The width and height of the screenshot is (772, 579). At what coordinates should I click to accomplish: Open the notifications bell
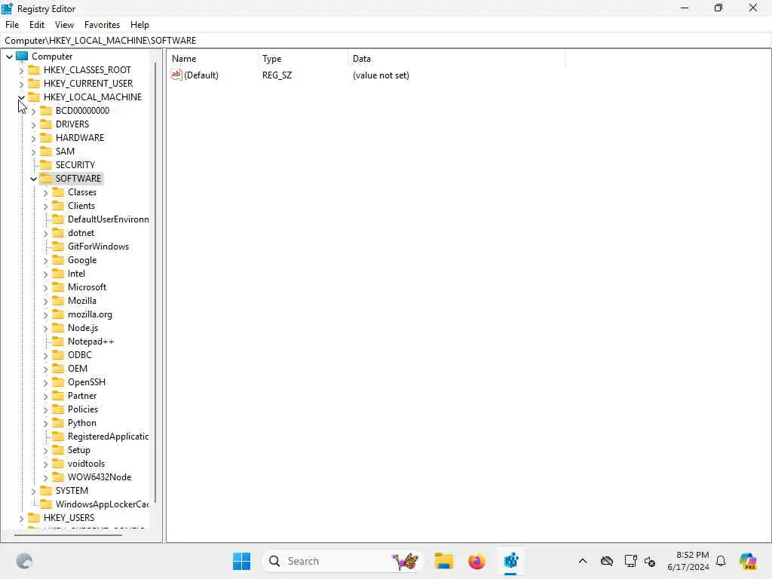[x=721, y=561]
